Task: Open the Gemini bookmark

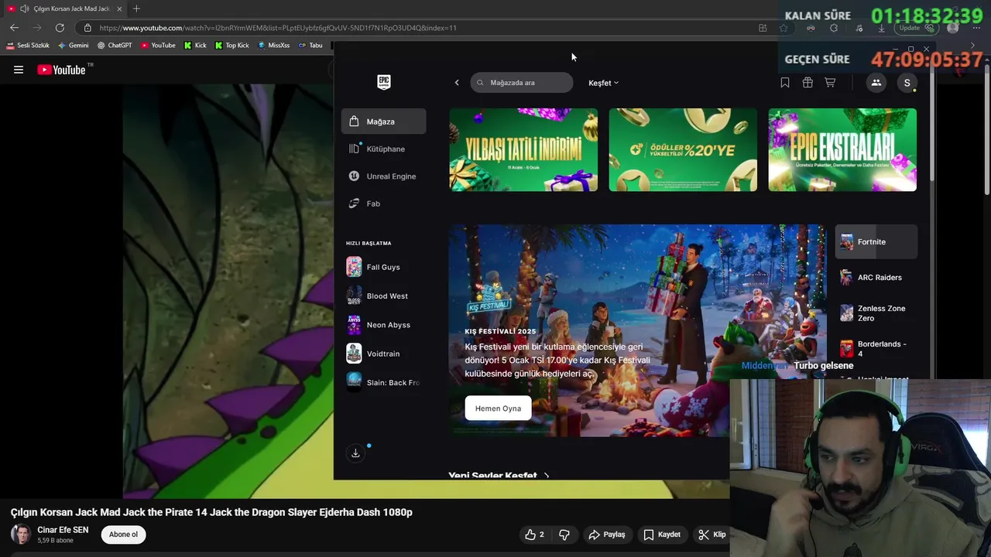Action: 74,46
